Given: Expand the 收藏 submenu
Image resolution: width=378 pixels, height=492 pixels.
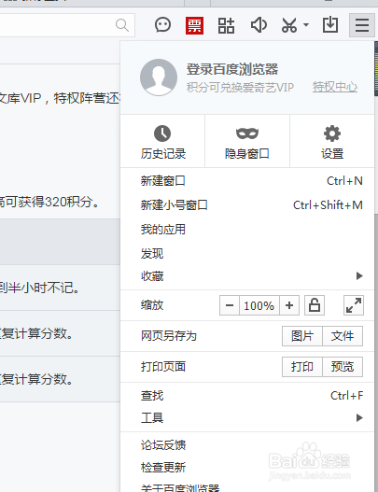Looking at the screenshot, I should click(x=247, y=276).
